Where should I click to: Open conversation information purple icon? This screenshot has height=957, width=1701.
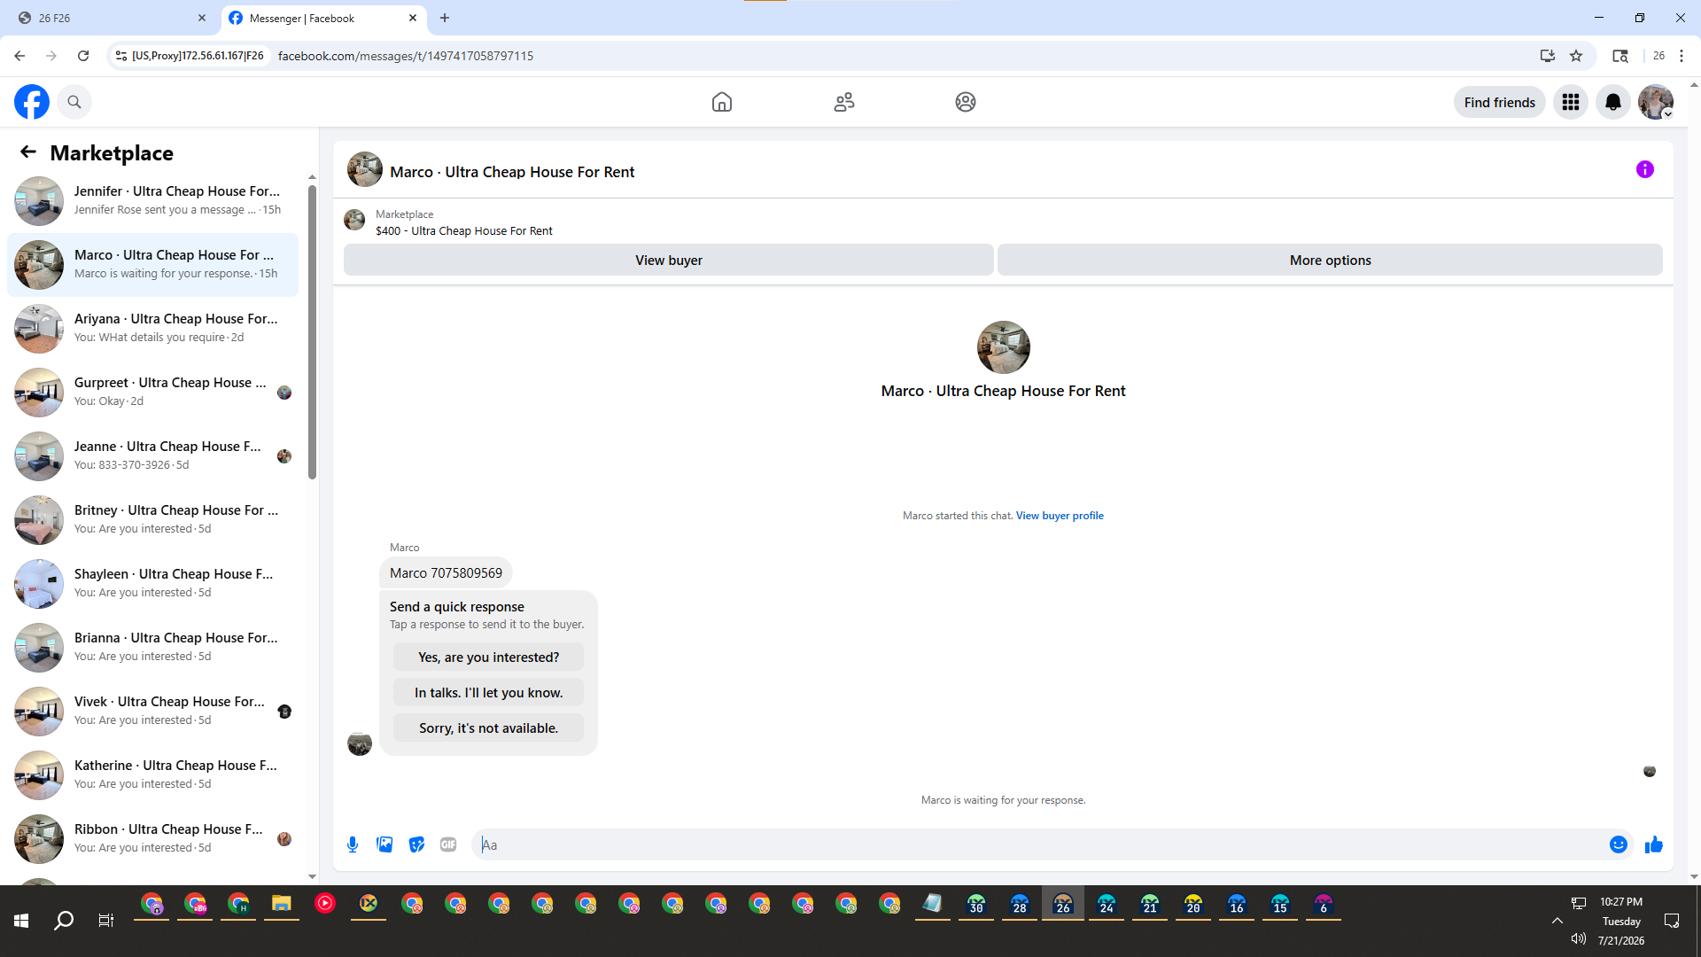pyautogui.click(x=1645, y=169)
